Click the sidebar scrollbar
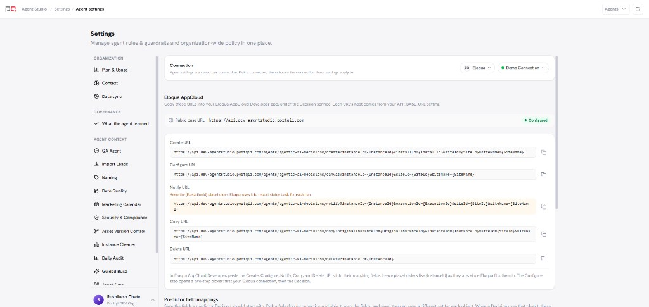Viewport: 649px width, 307px height. [157, 155]
